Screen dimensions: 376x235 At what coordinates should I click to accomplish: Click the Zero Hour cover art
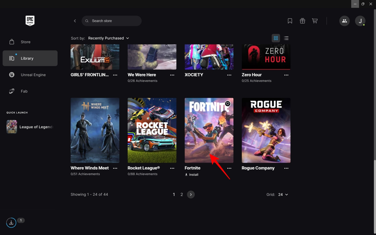pos(266,57)
